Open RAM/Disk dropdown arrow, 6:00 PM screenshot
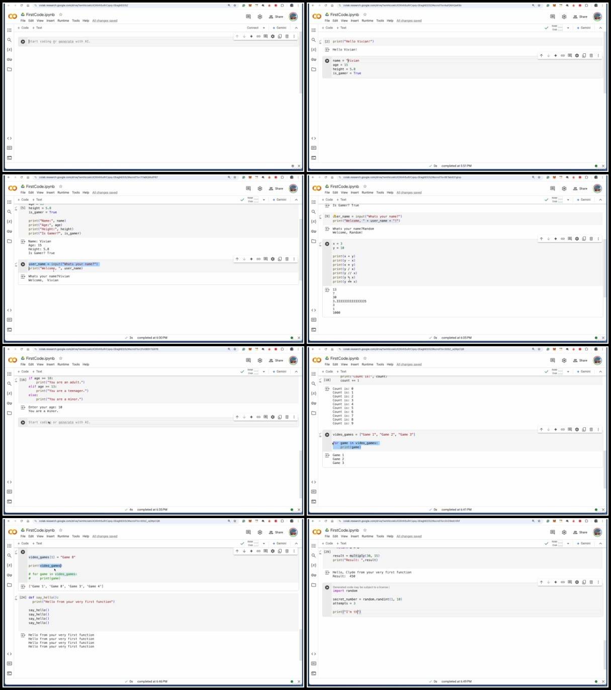This screenshot has height=690, width=611. pyautogui.click(x=264, y=200)
